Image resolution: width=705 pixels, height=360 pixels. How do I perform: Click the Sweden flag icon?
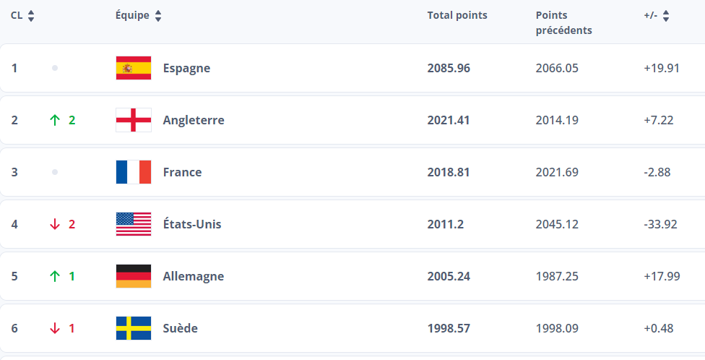pyautogui.click(x=134, y=328)
